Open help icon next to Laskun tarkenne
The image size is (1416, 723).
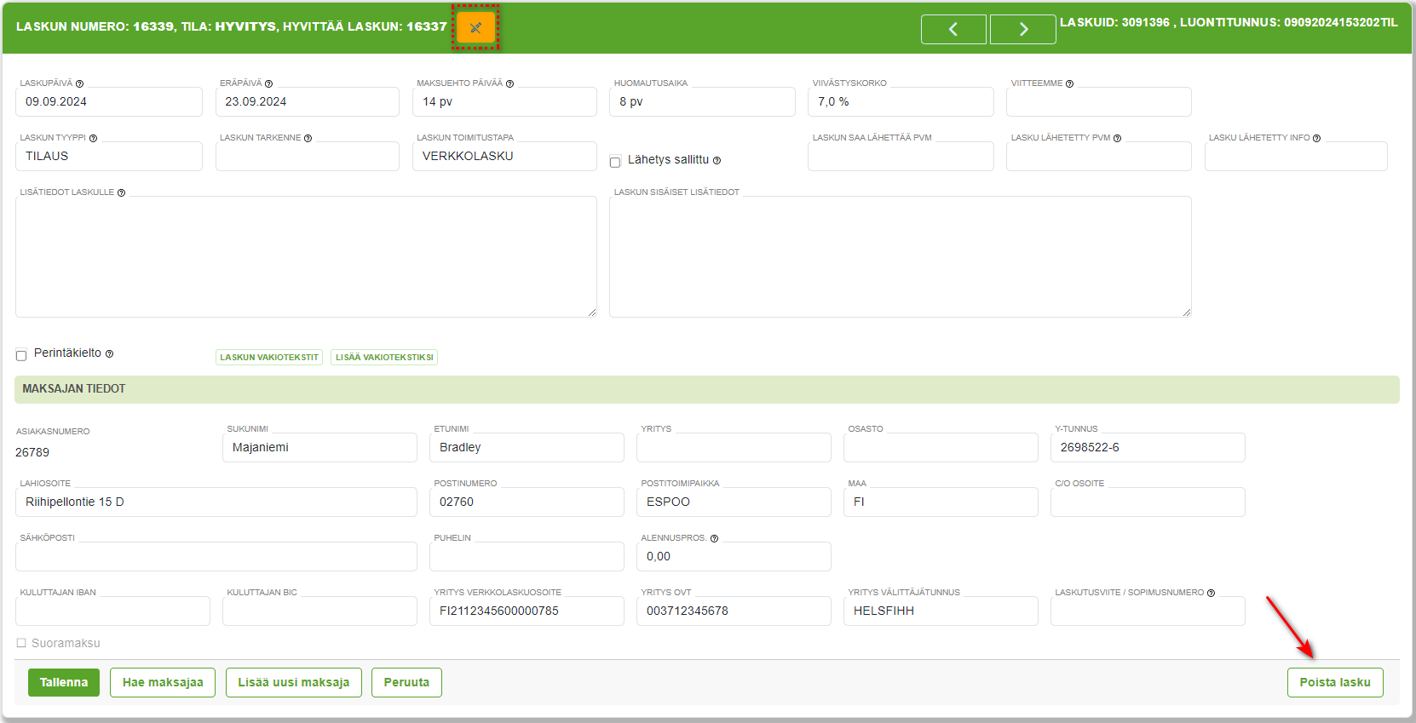coord(308,138)
